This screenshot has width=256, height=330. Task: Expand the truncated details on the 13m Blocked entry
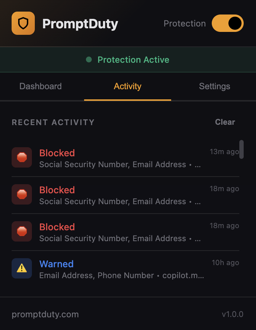197,164
